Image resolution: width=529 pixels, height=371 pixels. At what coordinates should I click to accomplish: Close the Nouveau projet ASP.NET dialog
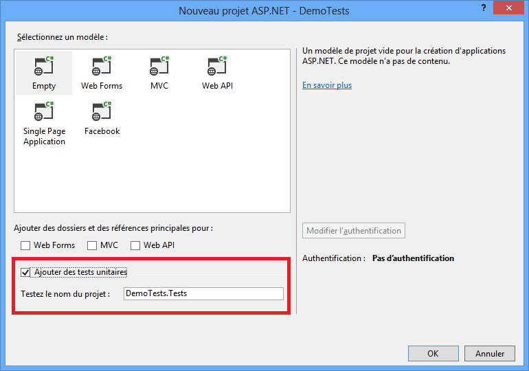coord(509,8)
